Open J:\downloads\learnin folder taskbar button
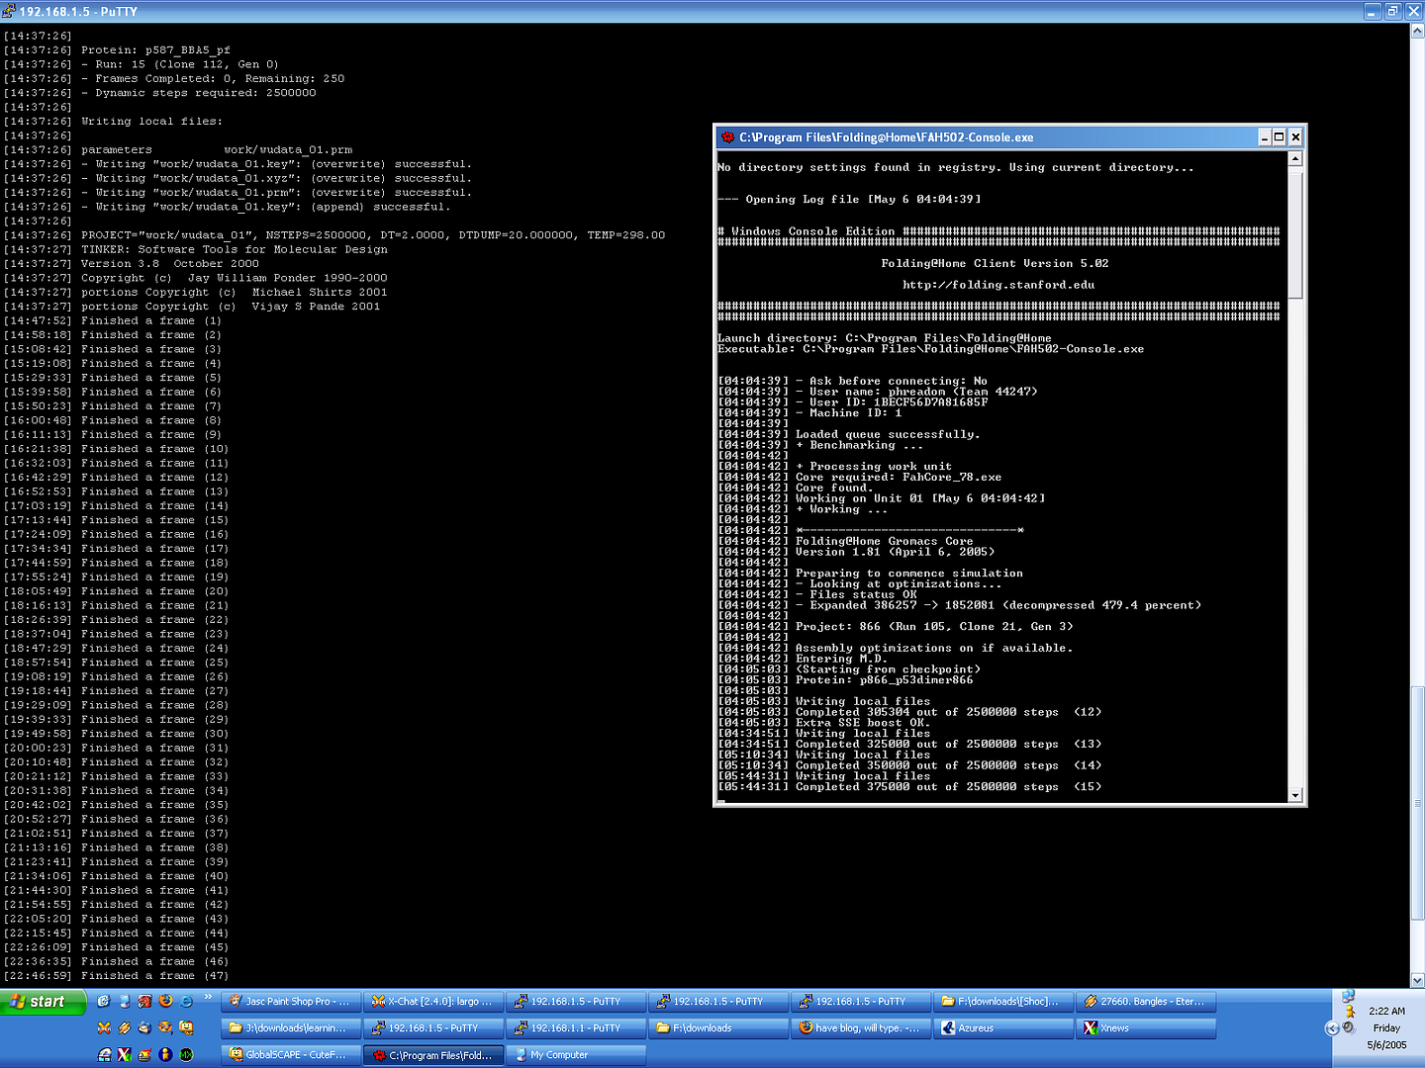This screenshot has height=1068, width=1425. (x=291, y=1028)
